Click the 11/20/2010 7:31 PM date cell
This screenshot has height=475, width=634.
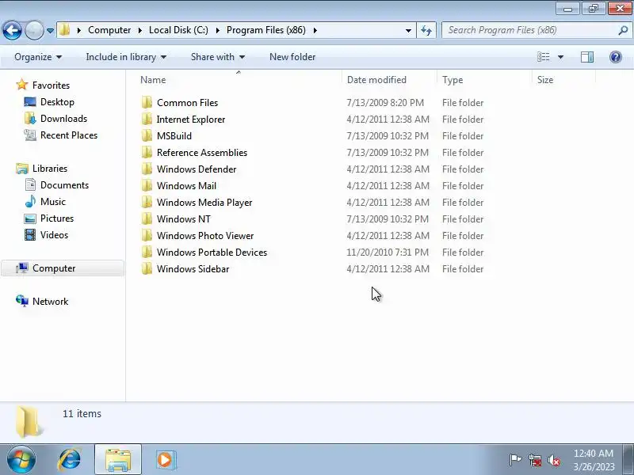pos(388,252)
